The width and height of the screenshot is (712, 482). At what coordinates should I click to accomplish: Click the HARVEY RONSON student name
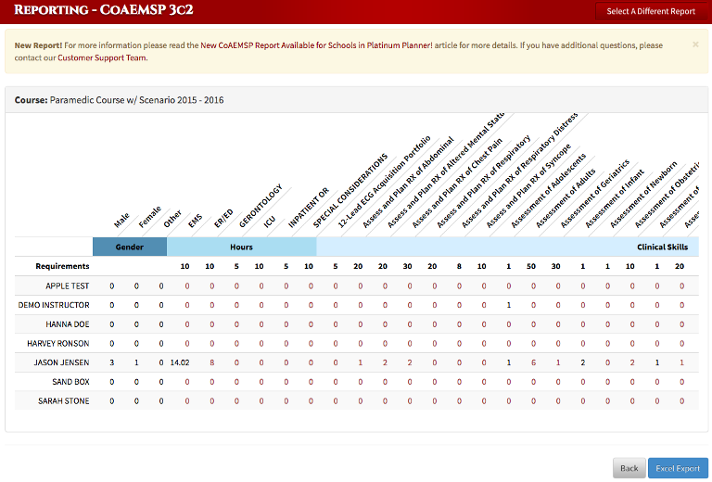coord(58,344)
